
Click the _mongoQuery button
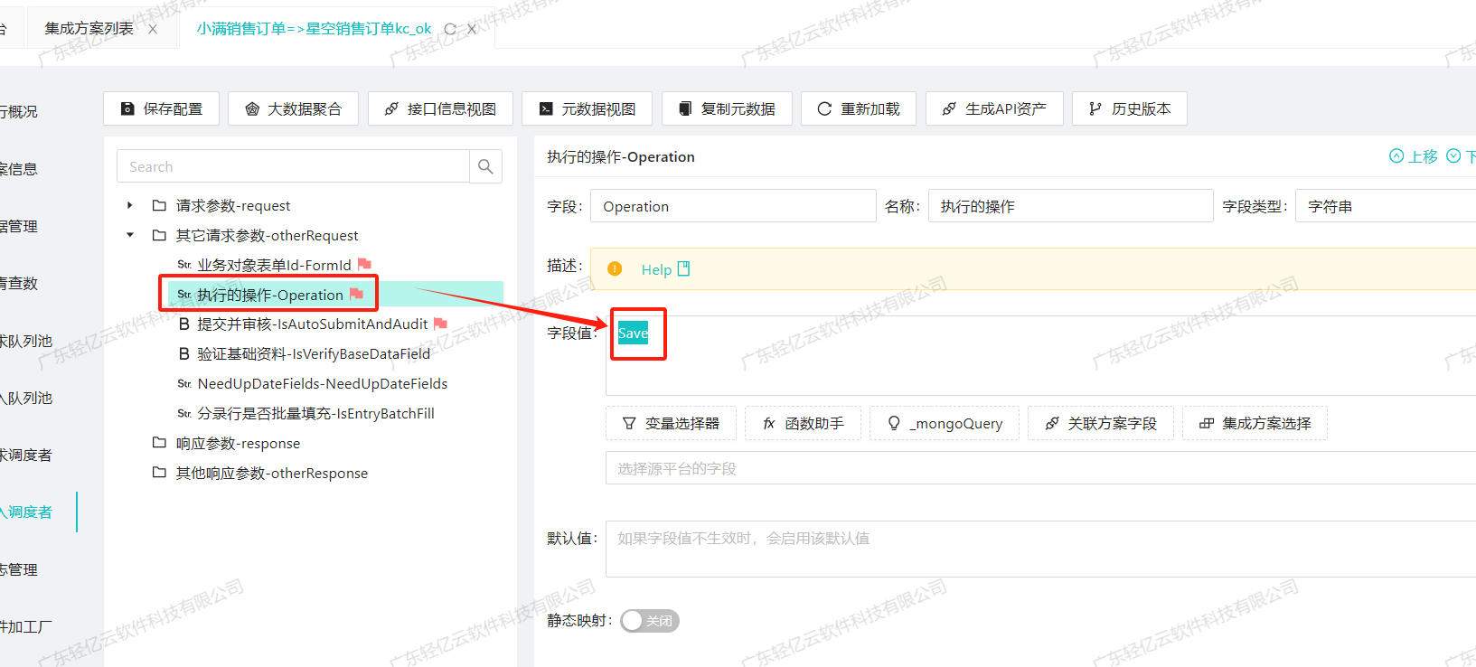tap(945, 423)
